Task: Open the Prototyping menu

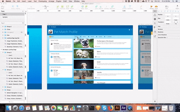Action: point(43,1)
